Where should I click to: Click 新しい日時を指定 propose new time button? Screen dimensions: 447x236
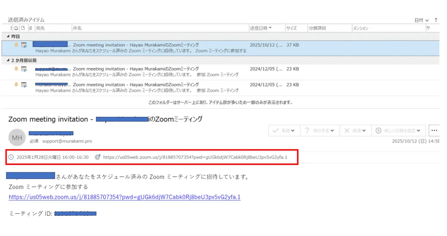click(398, 131)
